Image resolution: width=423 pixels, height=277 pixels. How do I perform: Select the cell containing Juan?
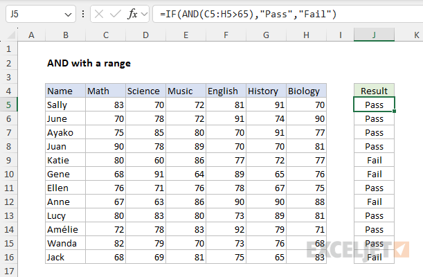coord(66,146)
